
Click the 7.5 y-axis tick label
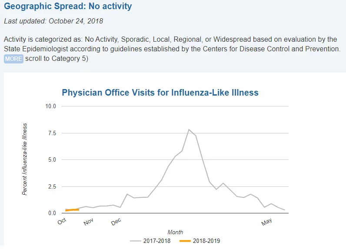click(x=52, y=133)
